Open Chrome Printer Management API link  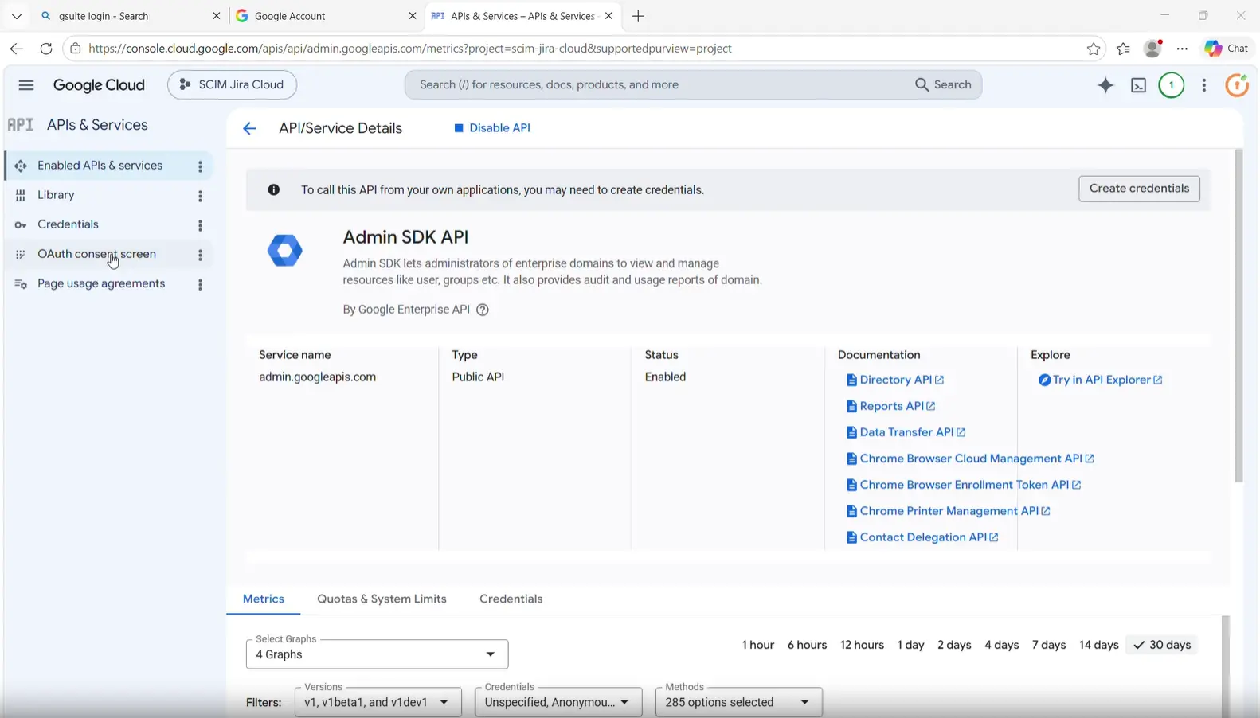click(x=948, y=511)
